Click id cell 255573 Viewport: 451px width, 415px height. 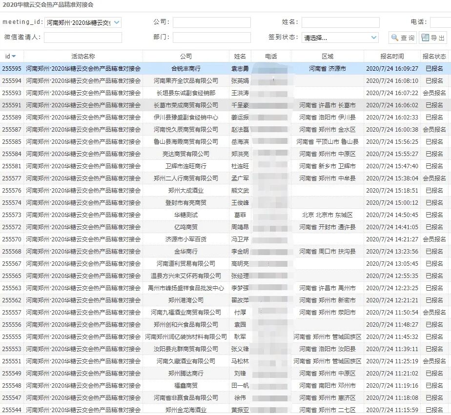click(12, 215)
